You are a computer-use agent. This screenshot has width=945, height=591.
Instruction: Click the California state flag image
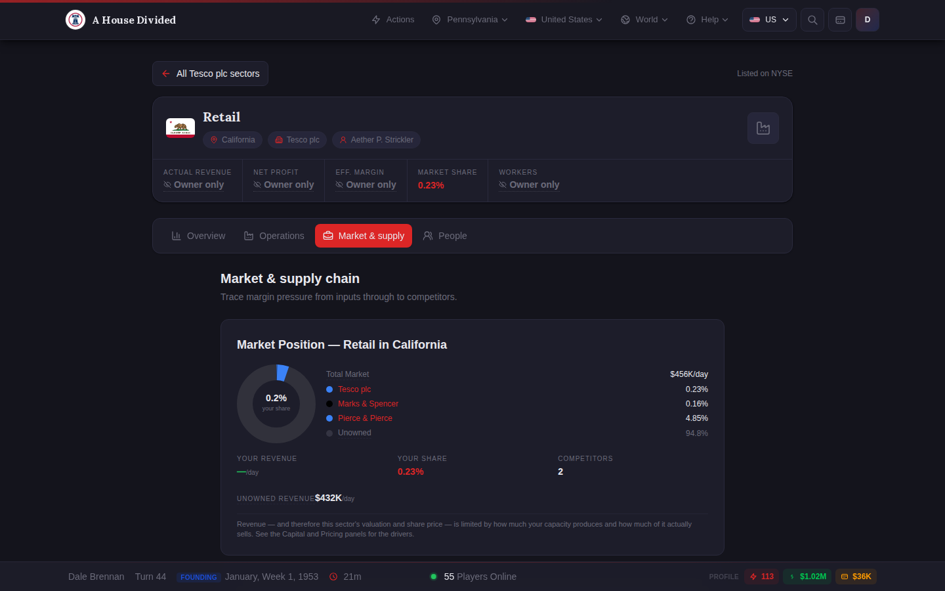point(180,127)
